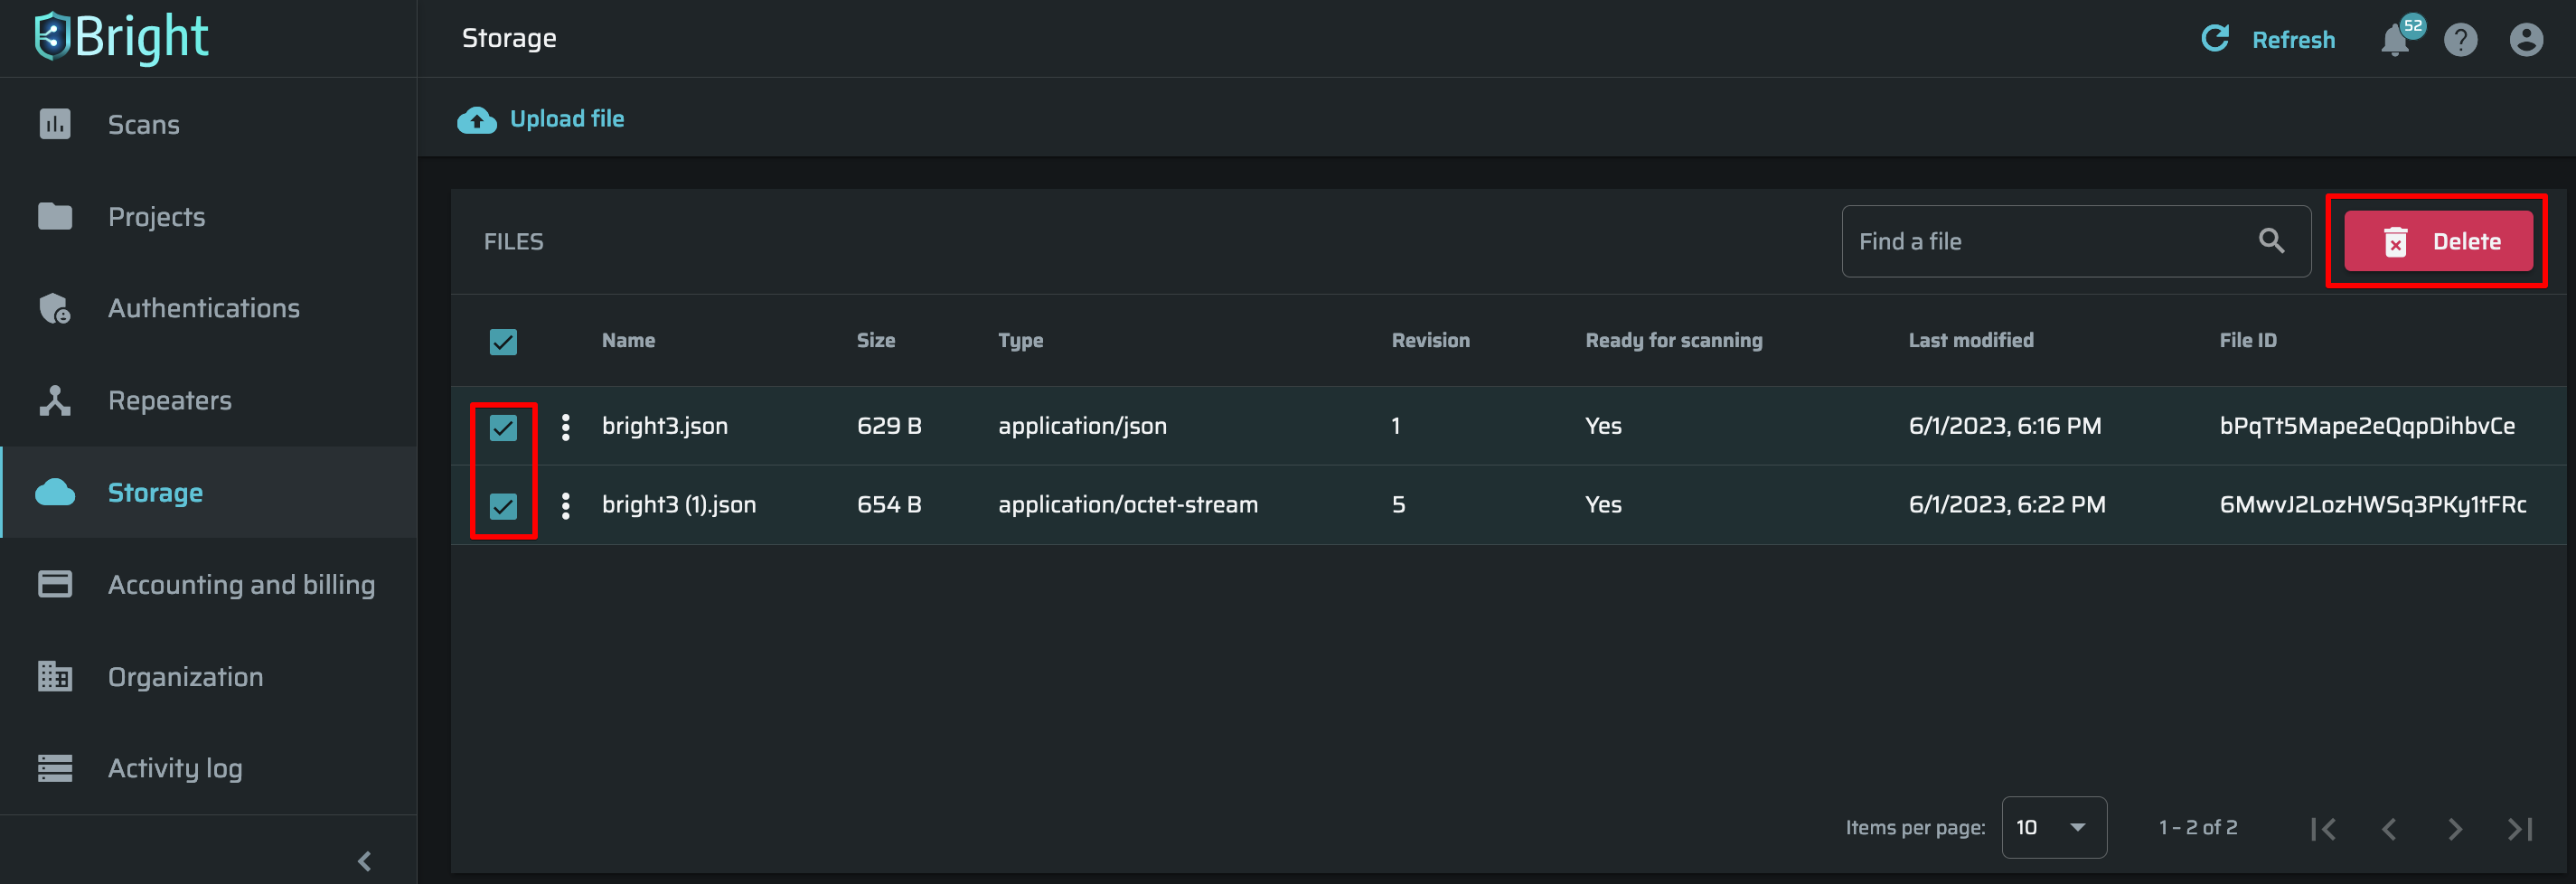
Task: Click the Projects folder icon
Action: click(55, 216)
